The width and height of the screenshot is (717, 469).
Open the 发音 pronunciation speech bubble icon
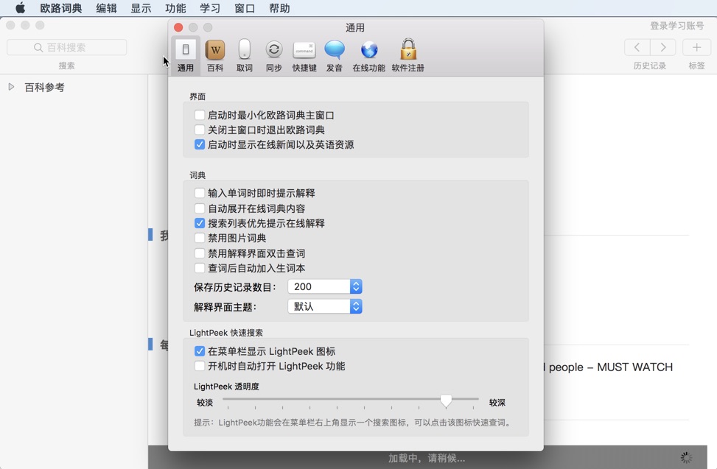tap(335, 55)
